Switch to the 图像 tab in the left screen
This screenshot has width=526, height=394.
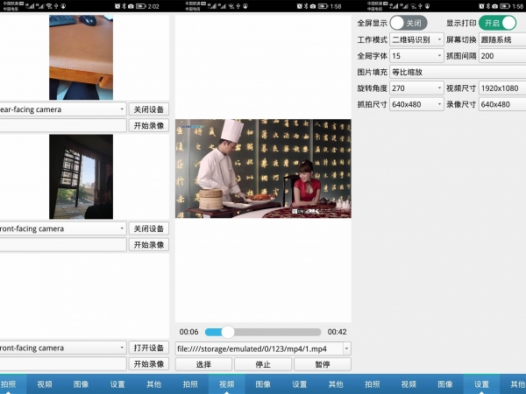tap(81, 384)
